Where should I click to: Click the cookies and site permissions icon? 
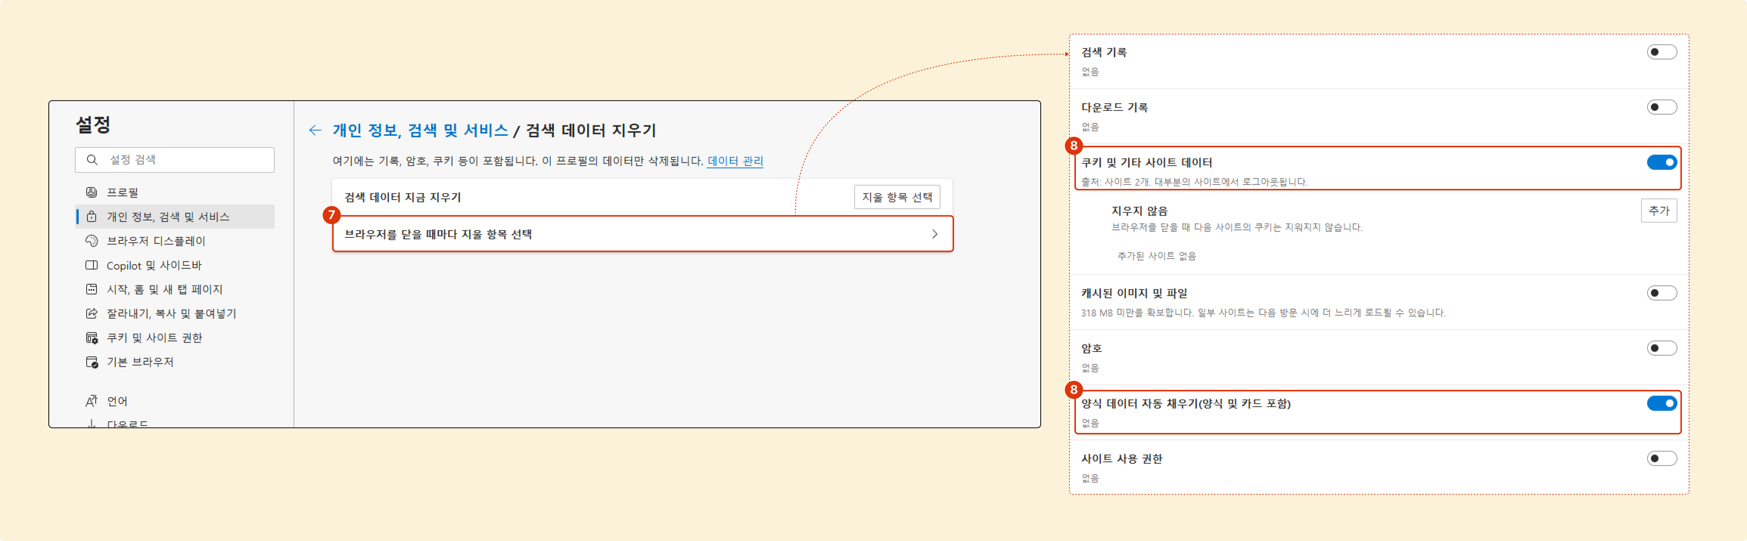[92, 338]
